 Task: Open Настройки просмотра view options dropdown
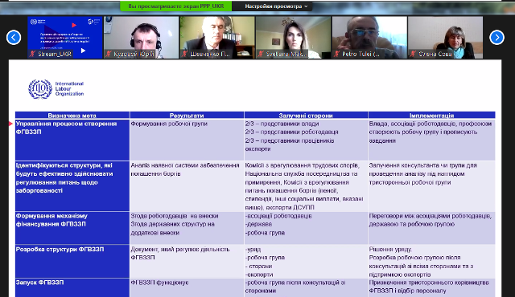[276, 6]
